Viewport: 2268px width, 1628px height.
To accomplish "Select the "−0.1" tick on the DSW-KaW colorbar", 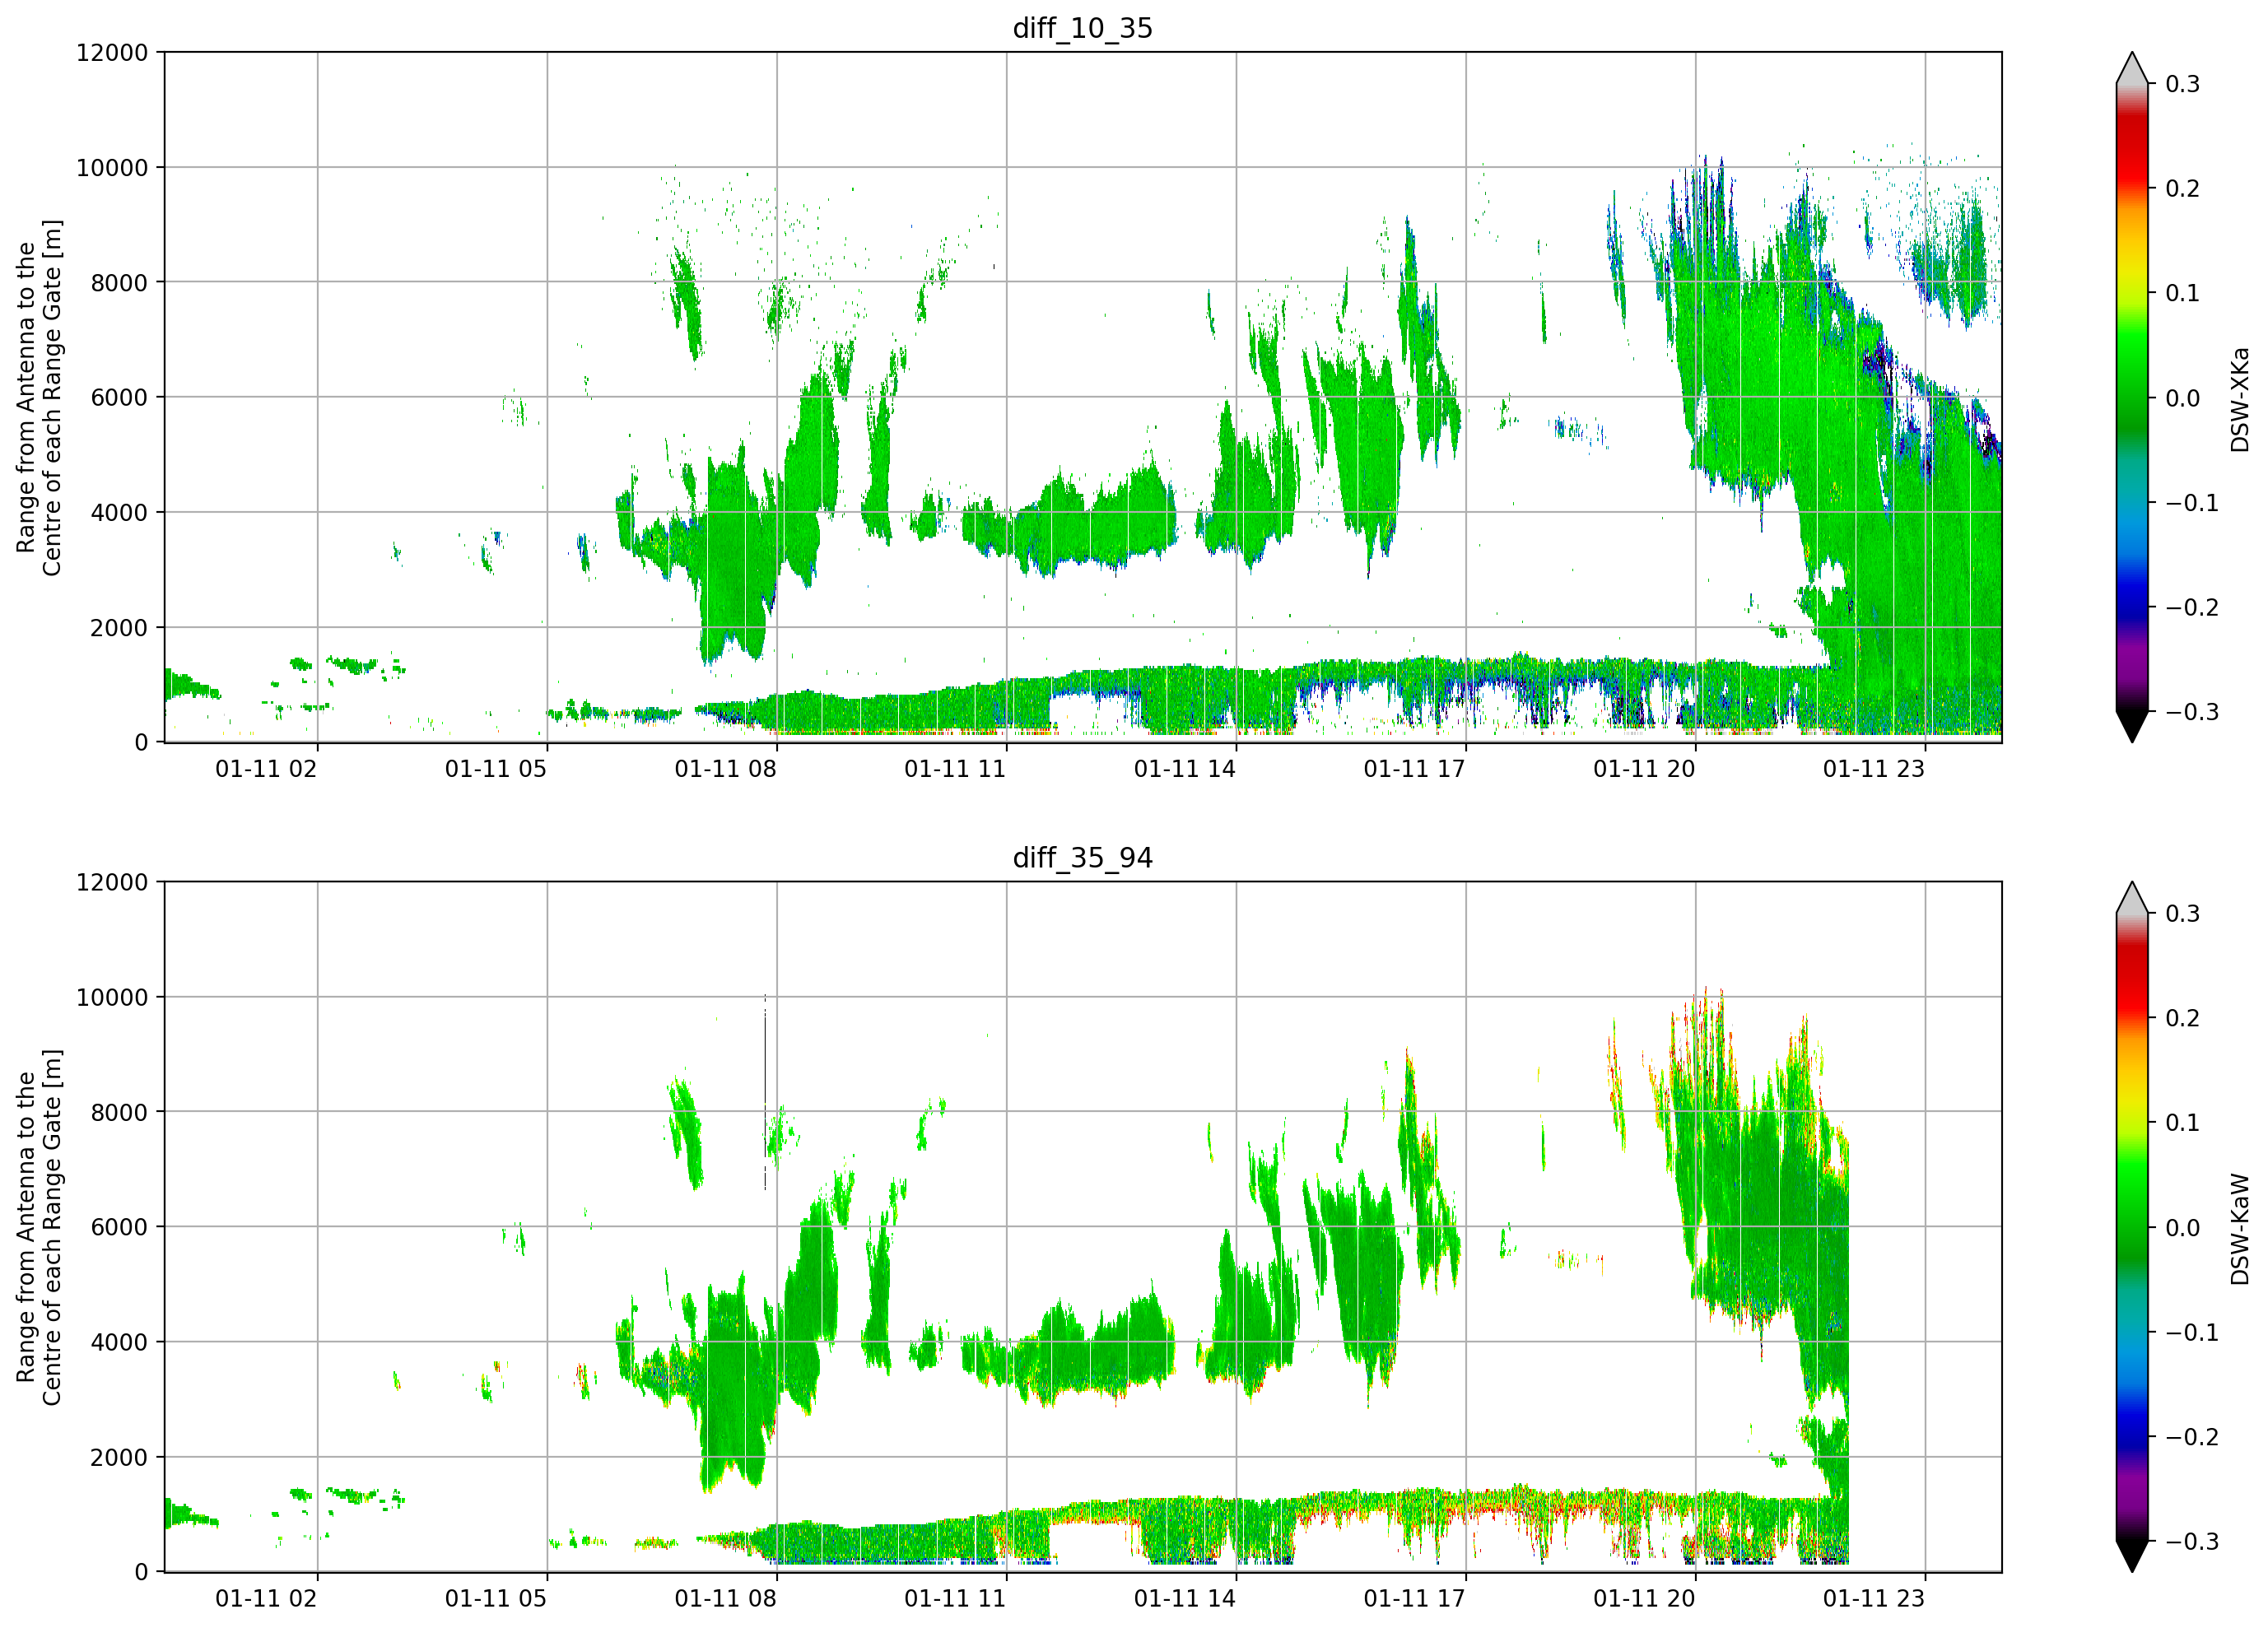I will [2192, 1333].
